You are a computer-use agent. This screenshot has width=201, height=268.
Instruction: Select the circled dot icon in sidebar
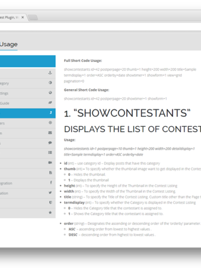pos(50,122)
